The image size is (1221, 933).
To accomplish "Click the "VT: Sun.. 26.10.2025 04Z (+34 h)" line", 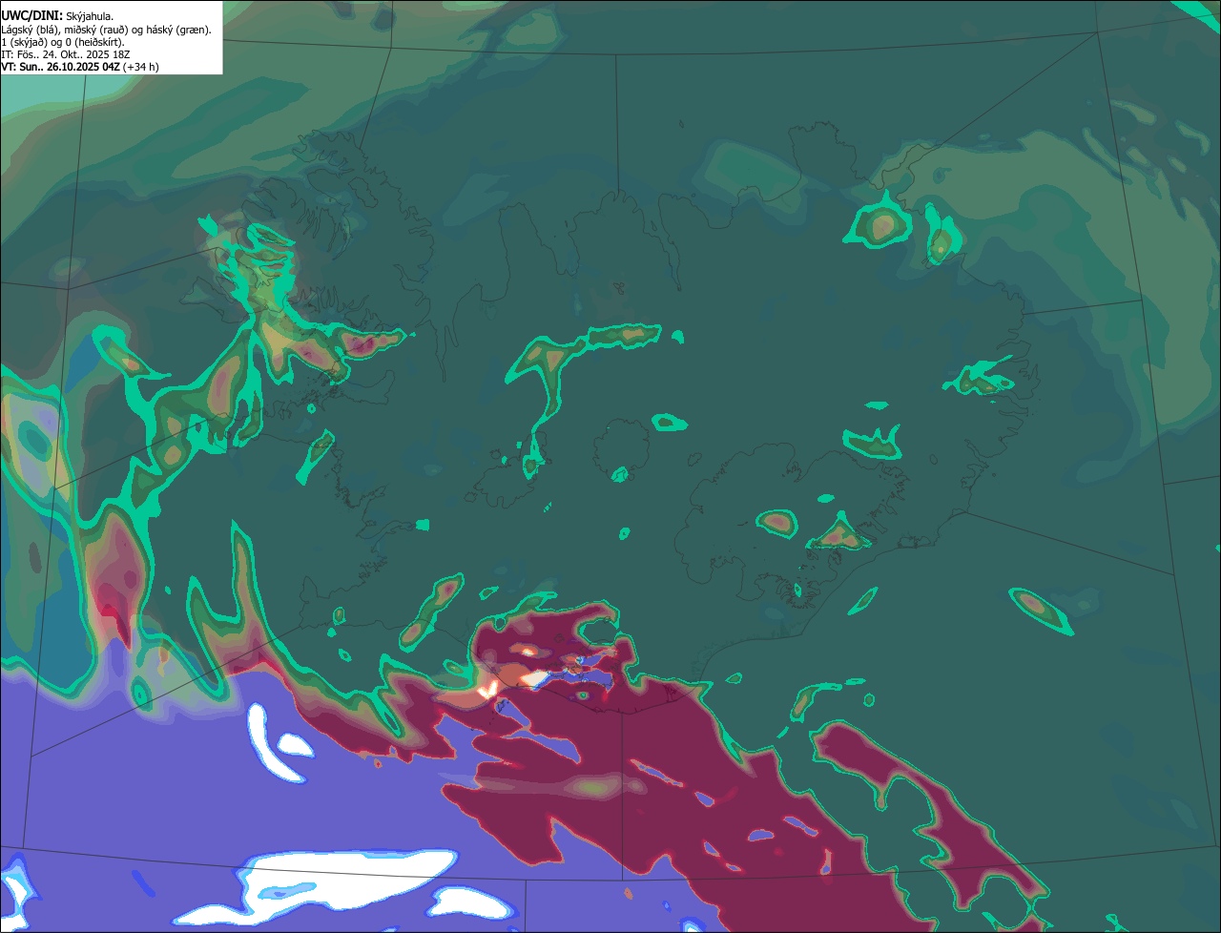I will [x=80, y=67].
